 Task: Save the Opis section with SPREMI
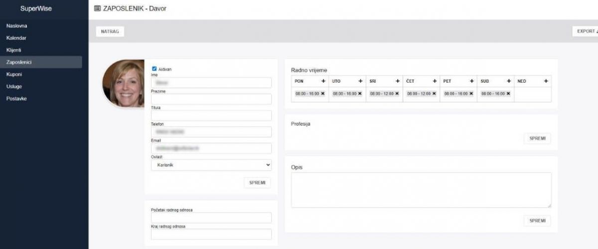click(x=537, y=221)
